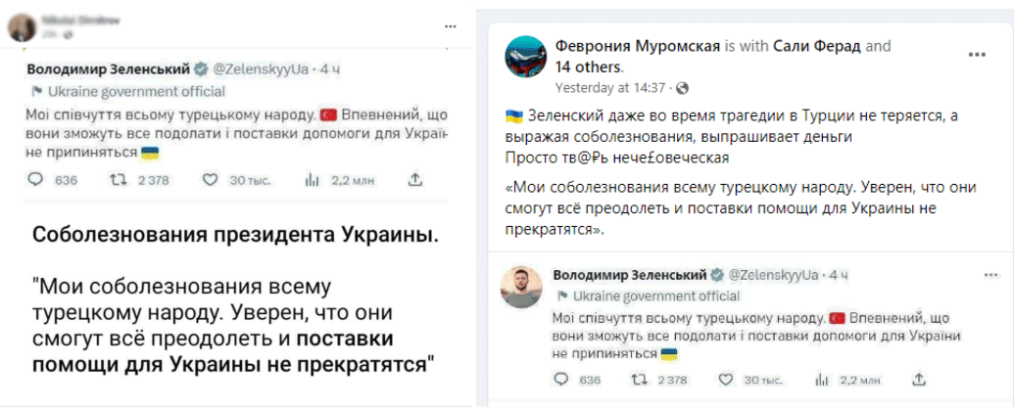Click the reply icon in the left post's tweet
The width and height of the screenshot is (1014, 410).
tap(36, 179)
